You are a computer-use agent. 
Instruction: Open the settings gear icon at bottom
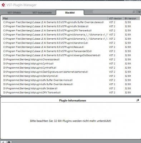[x=9, y=142]
